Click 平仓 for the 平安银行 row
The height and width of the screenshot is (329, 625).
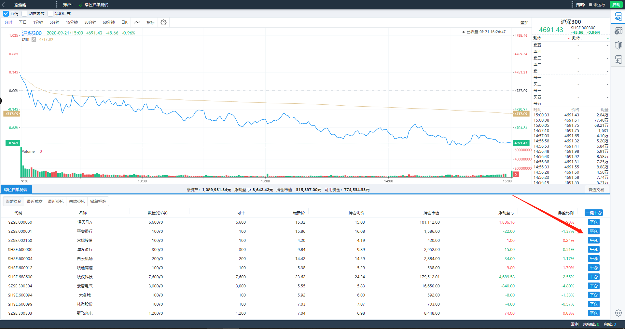pos(594,231)
